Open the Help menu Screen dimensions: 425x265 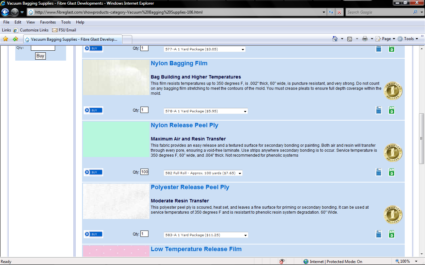tap(80, 22)
